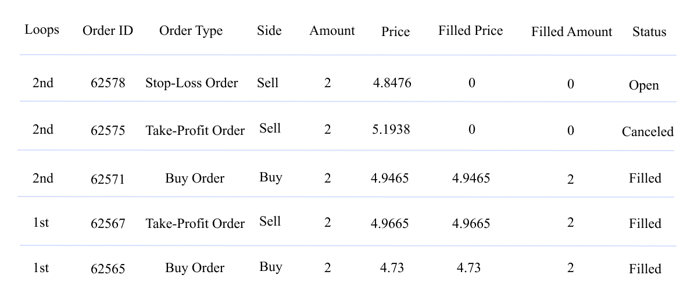Click the Amount column header

(x=332, y=31)
